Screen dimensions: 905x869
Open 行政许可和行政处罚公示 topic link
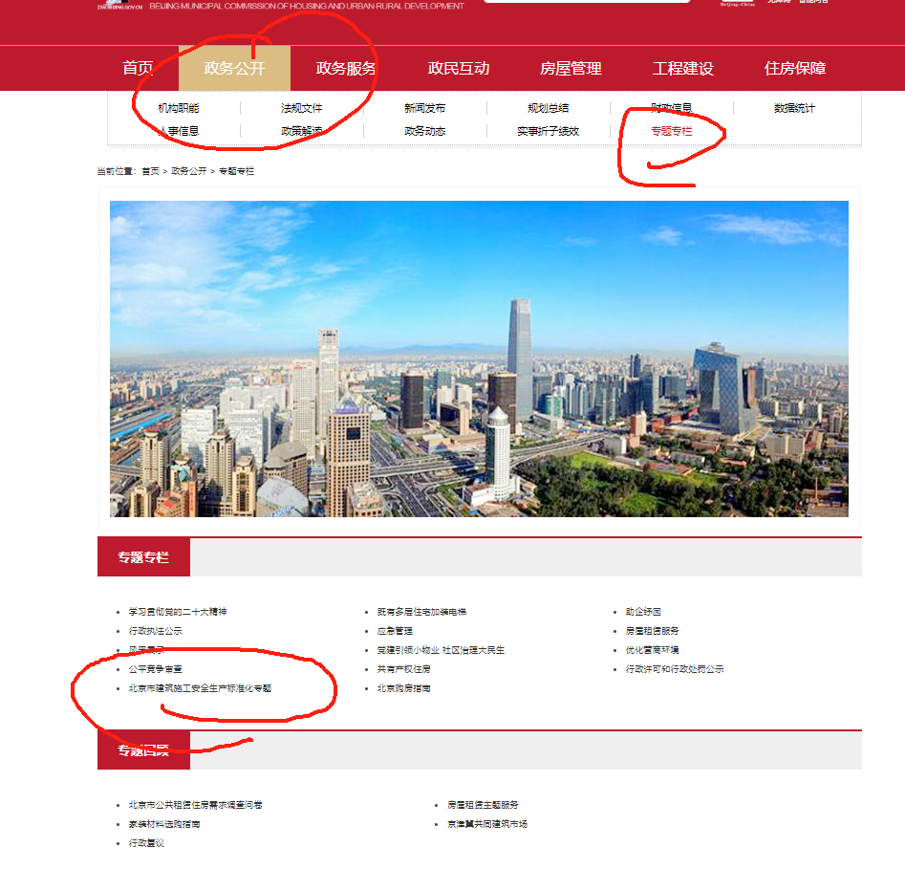pyautogui.click(x=674, y=668)
